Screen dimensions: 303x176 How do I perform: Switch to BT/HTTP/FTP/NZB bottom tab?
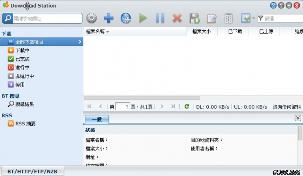(33, 171)
